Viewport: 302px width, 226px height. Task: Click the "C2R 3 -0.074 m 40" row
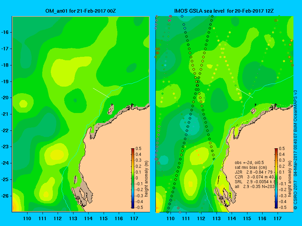pos(254,177)
